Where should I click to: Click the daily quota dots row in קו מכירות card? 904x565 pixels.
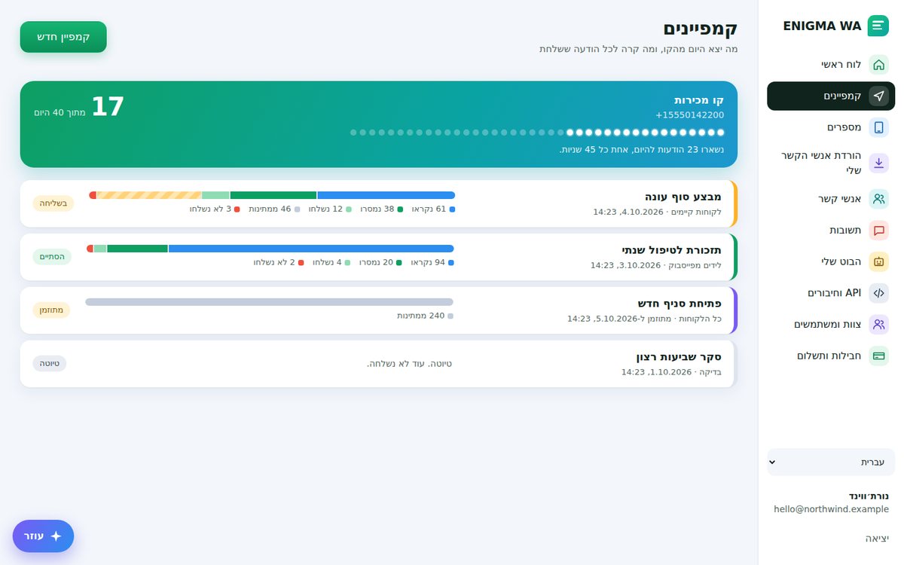[x=537, y=133]
